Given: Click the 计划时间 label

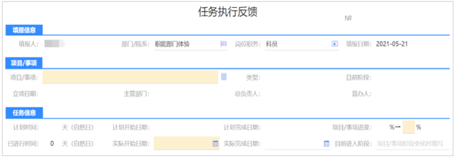Looking at the screenshot, I should pos(26,127).
